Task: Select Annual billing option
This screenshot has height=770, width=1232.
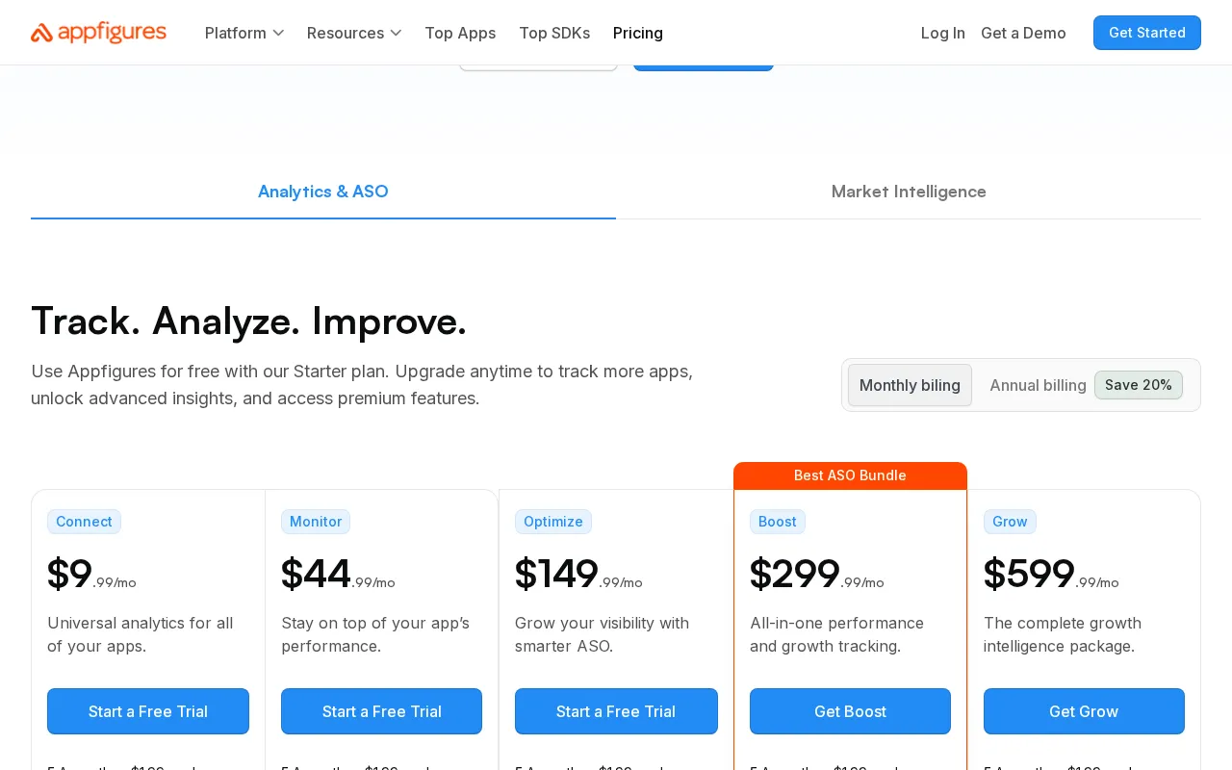Action: coord(1038,385)
